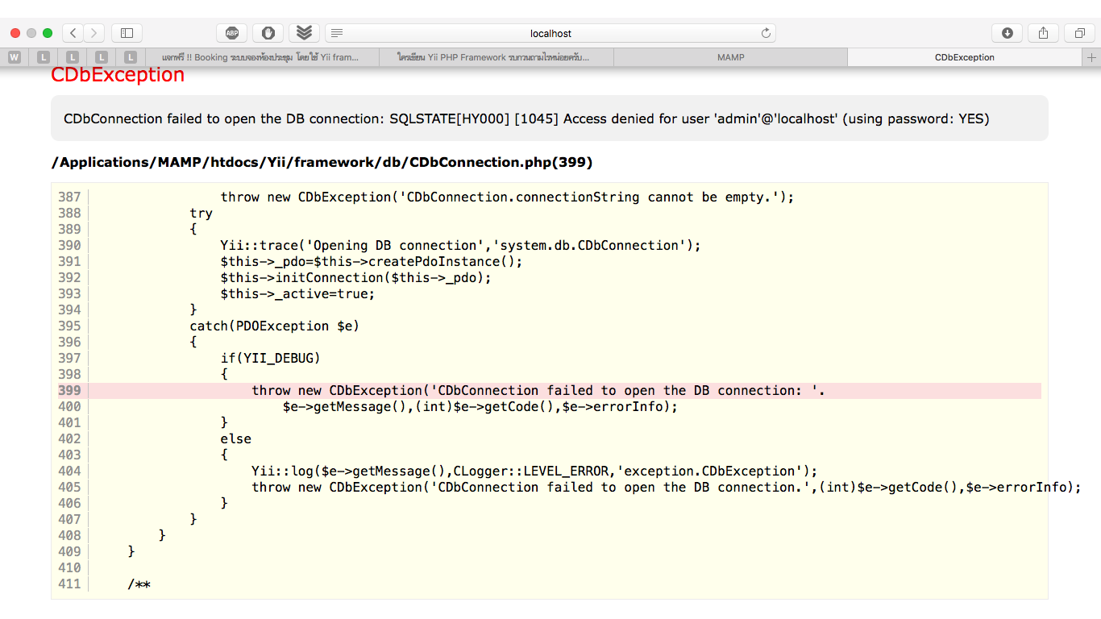Screen dimensions: 1101x619
Task: Click the localhost address field
Action: coord(550,33)
